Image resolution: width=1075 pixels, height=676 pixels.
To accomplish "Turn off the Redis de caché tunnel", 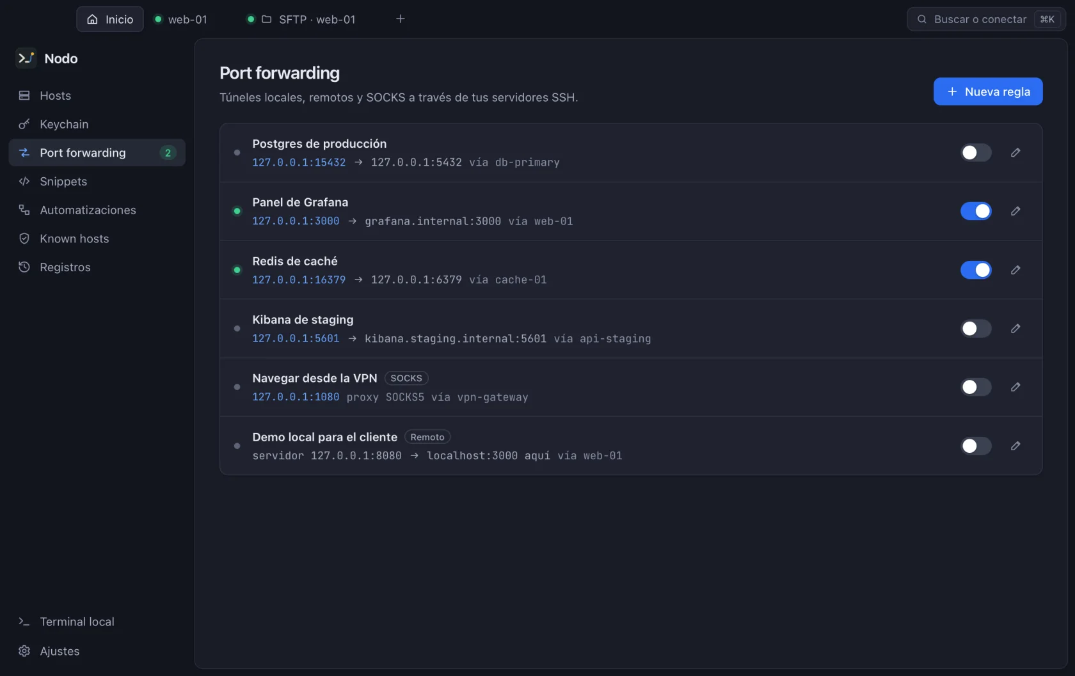I will [976, 270].
